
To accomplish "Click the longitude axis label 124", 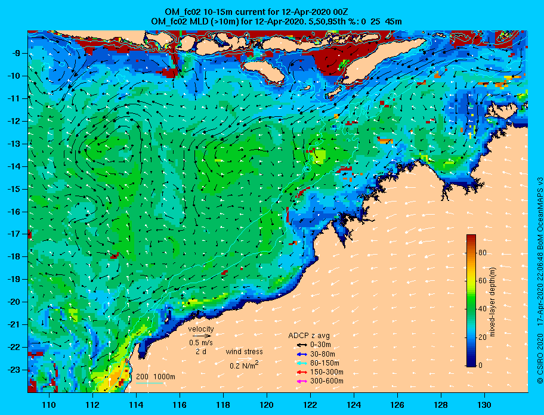I will [x=354, y=405].
